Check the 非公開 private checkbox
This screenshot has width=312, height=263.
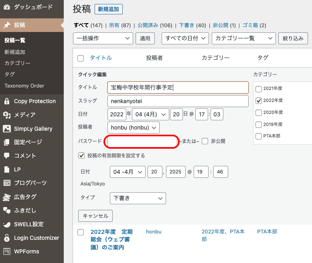click(x=205, y=141)
